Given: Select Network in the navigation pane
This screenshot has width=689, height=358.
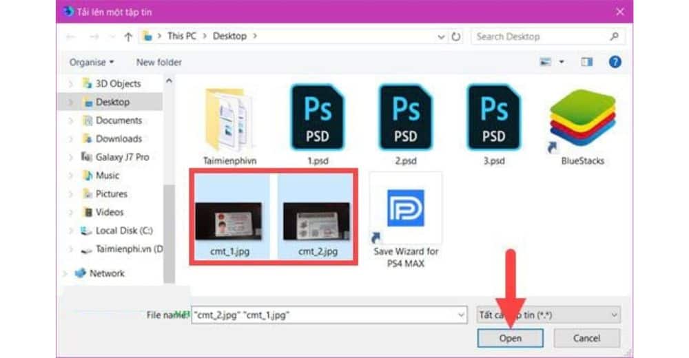Looking at the screenshot, I should coord(107,273).
